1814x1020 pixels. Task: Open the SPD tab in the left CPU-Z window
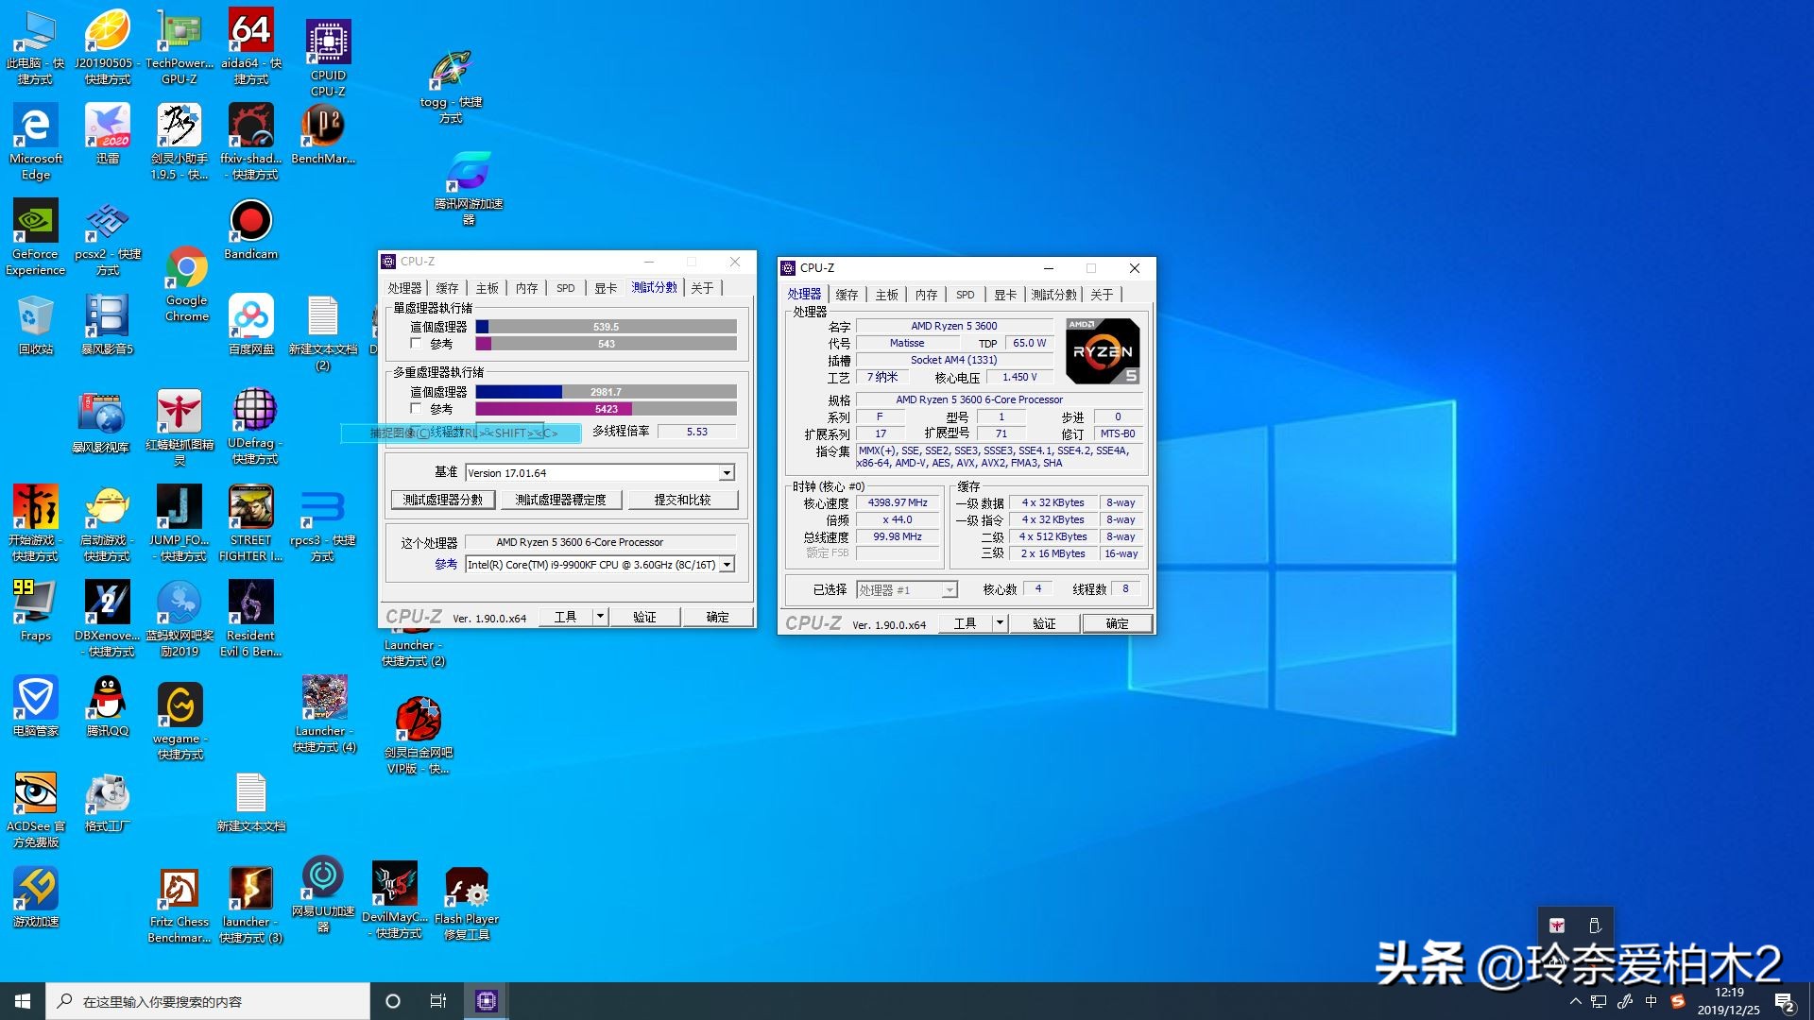pos(565,288)
